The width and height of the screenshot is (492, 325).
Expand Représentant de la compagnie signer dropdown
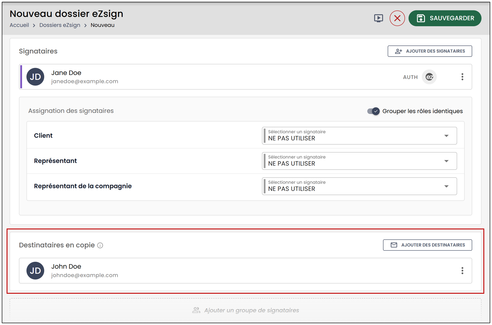point(359,186)
